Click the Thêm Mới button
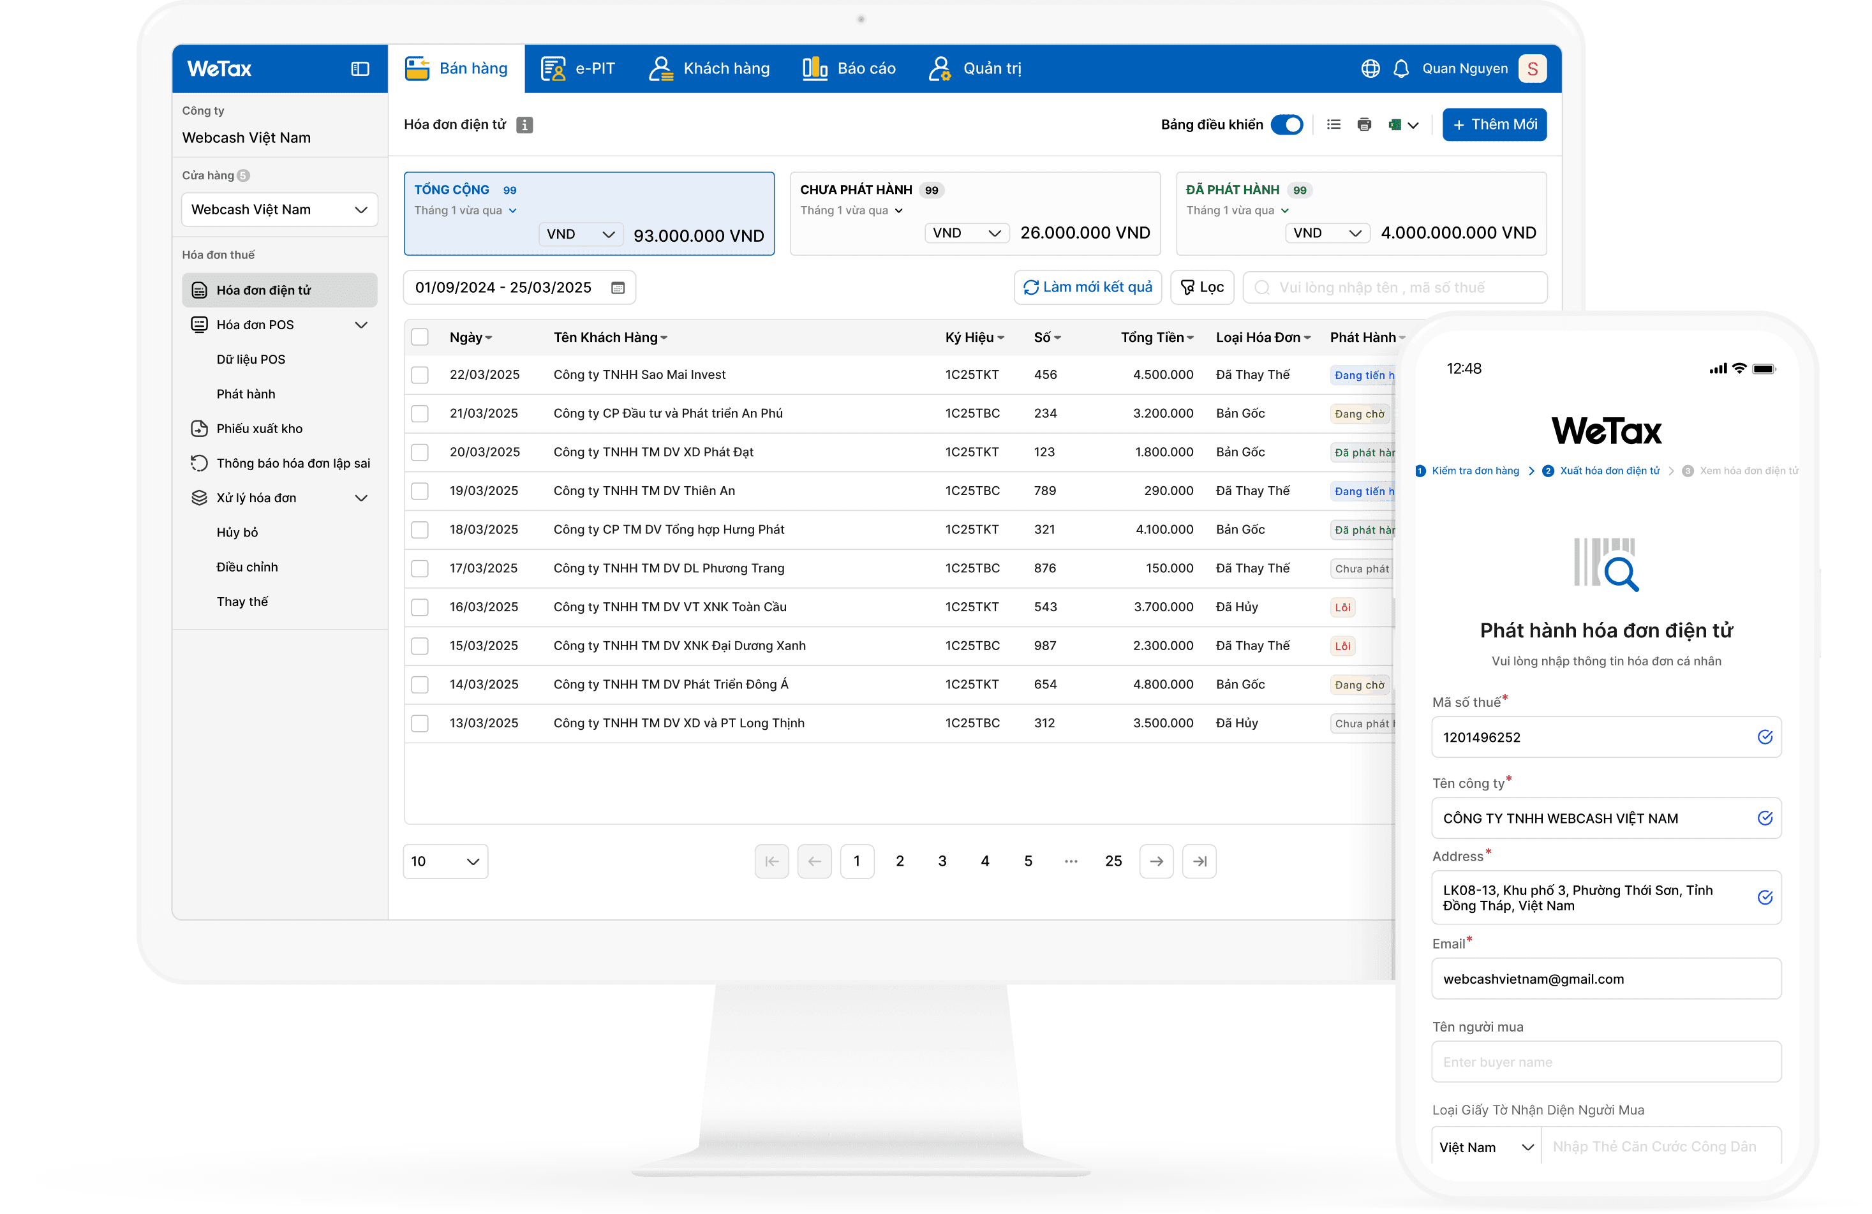 coord(1494,124)
